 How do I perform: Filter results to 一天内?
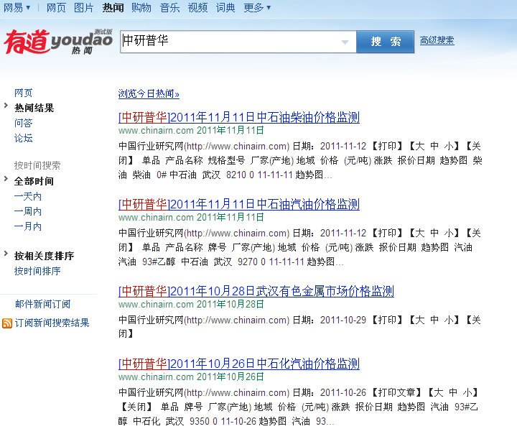click(28, 196)
